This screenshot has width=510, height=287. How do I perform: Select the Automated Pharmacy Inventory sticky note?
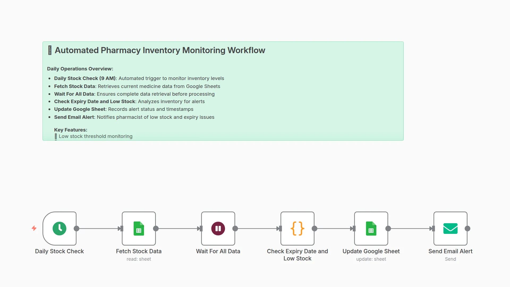tap(223, 90)
